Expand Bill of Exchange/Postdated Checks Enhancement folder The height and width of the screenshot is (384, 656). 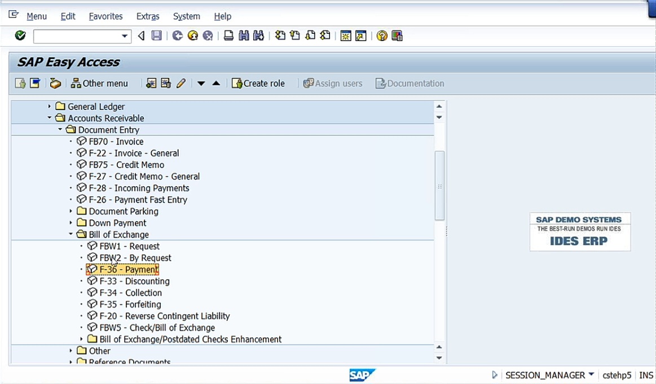(x=81, y=339)
